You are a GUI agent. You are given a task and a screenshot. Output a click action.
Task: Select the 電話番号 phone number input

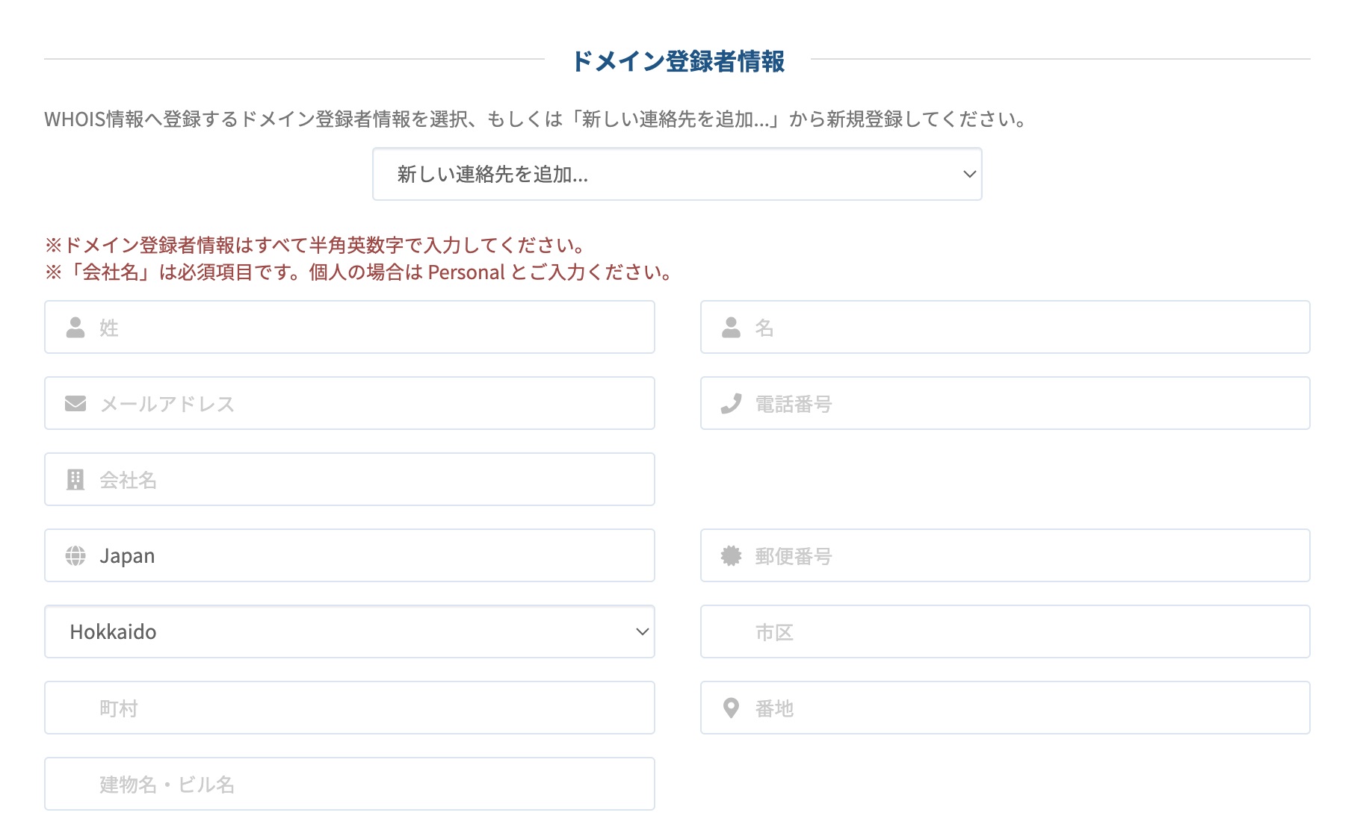[x=1005, y=403]
